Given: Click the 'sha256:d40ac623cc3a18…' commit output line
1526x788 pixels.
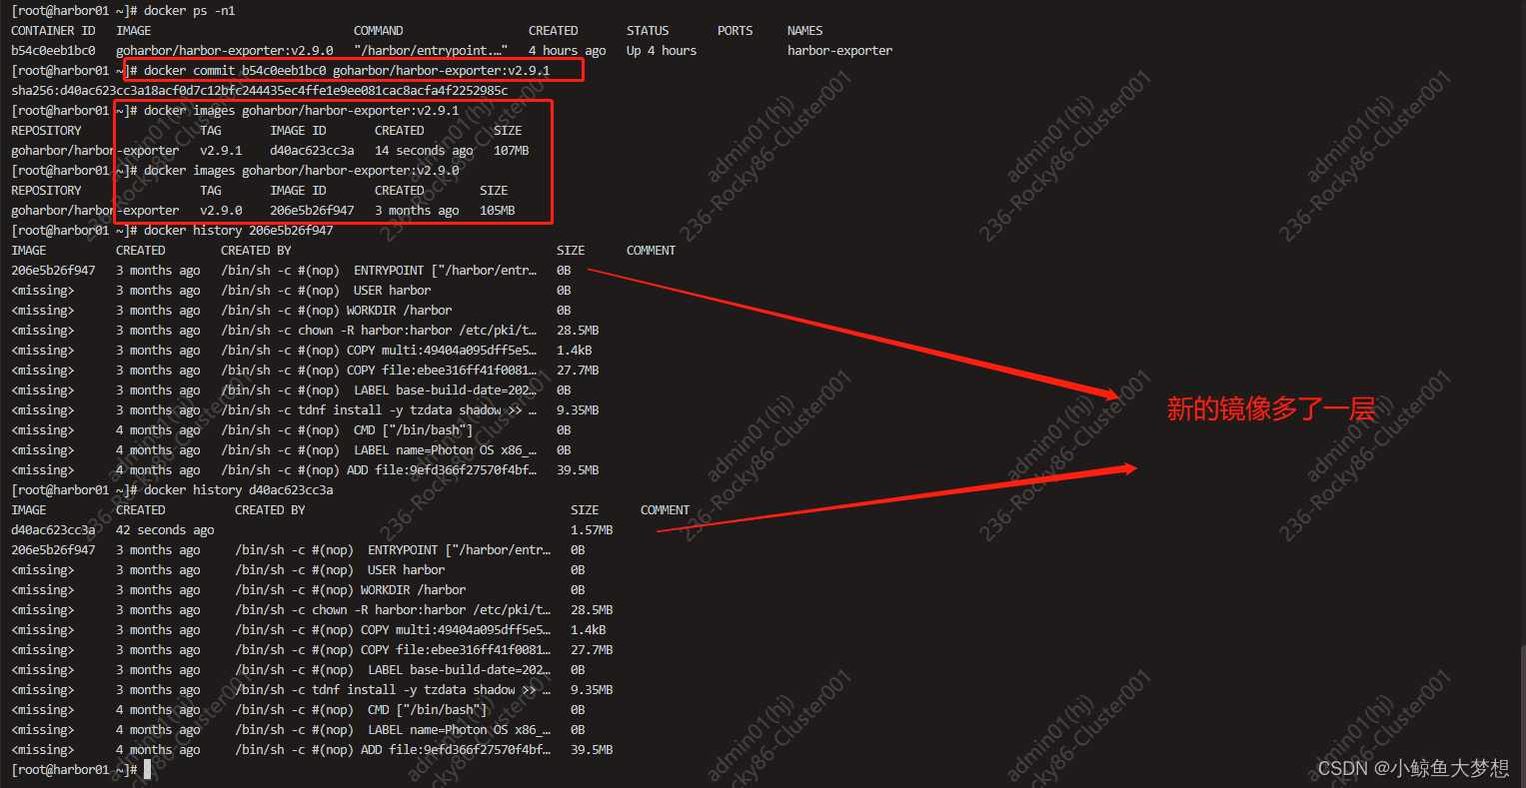Looking at the screenshot, I should (x=260, y=91).
